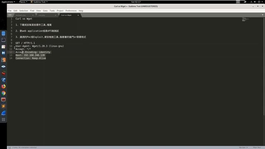Open the text editor notepad icon in dock
The width and height of the screenshot is (265, 149).
point(3,47)
